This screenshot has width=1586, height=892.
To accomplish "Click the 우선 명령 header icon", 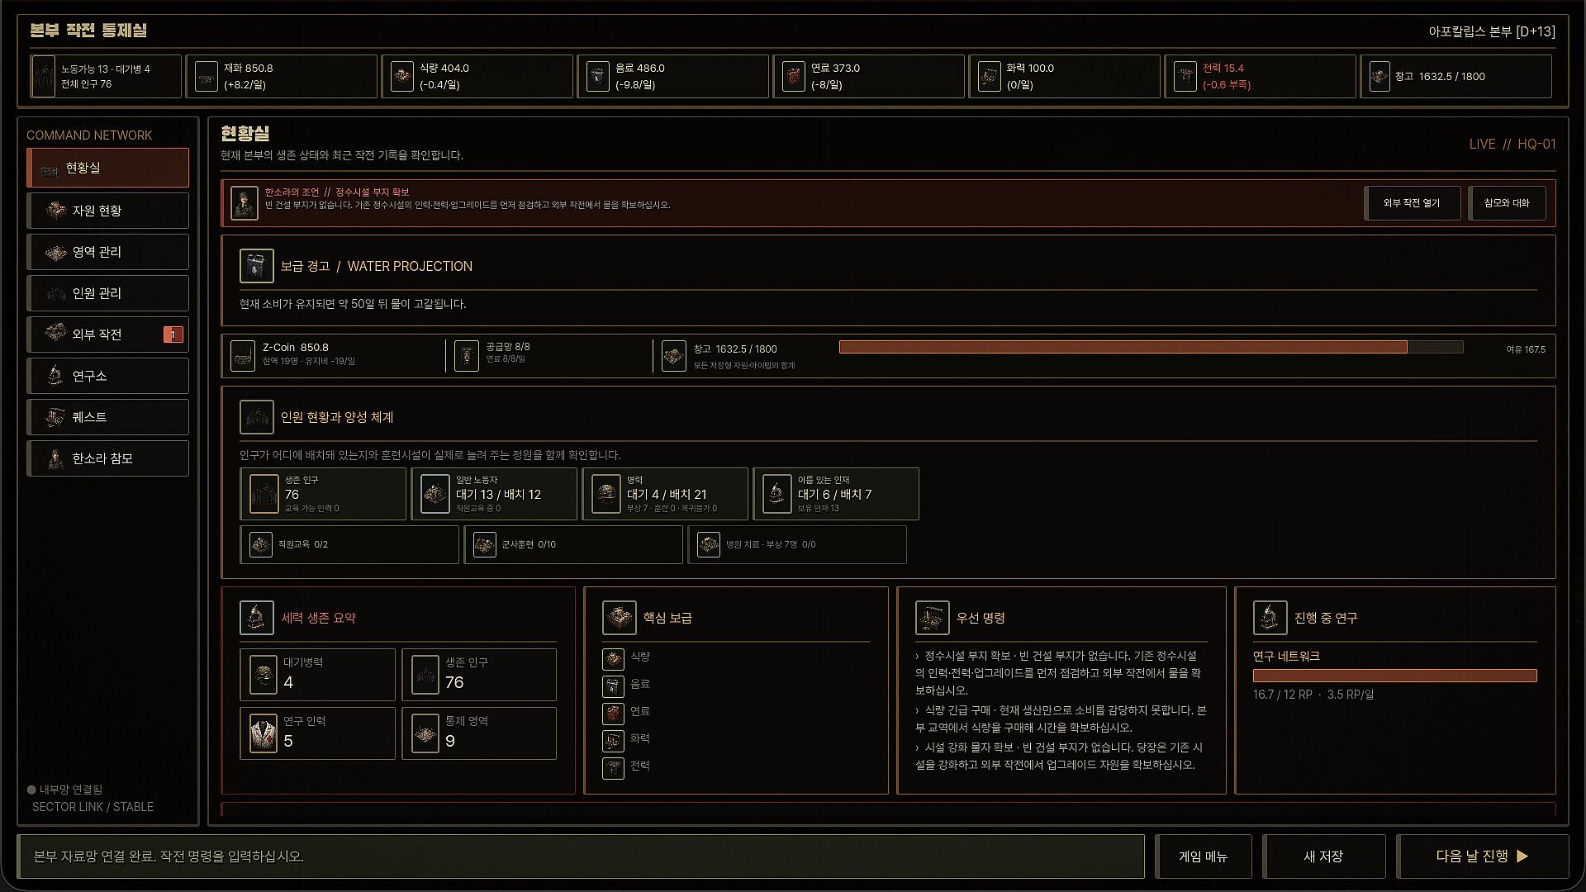I will pos(932,618).
